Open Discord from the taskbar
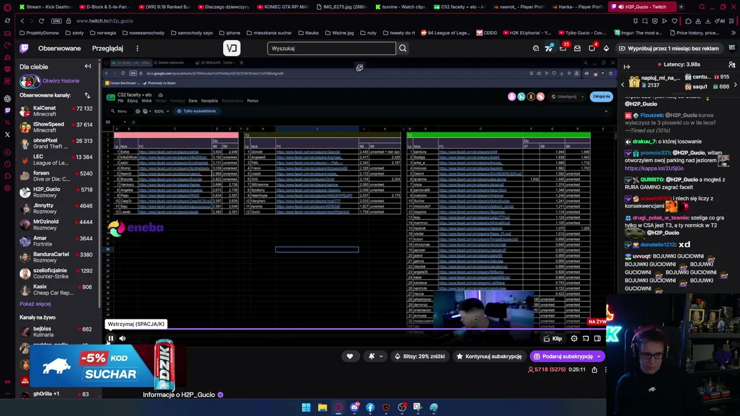This screenshot has width=740, height=416. click(x=354, y=407)
